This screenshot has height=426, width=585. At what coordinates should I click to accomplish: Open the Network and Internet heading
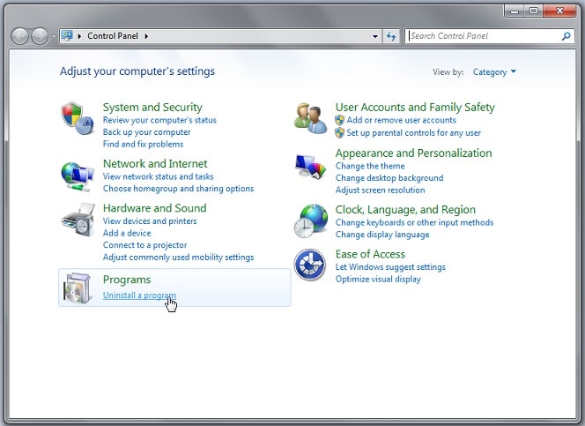click(155, 163)
